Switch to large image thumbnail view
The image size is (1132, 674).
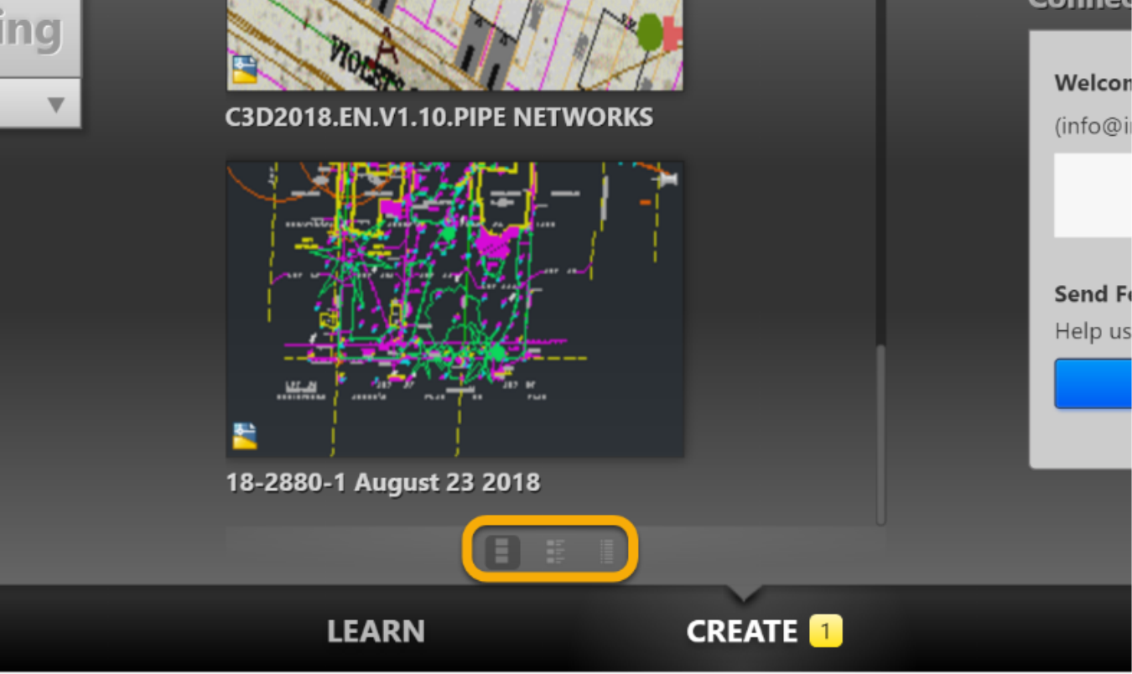point(502,552)
